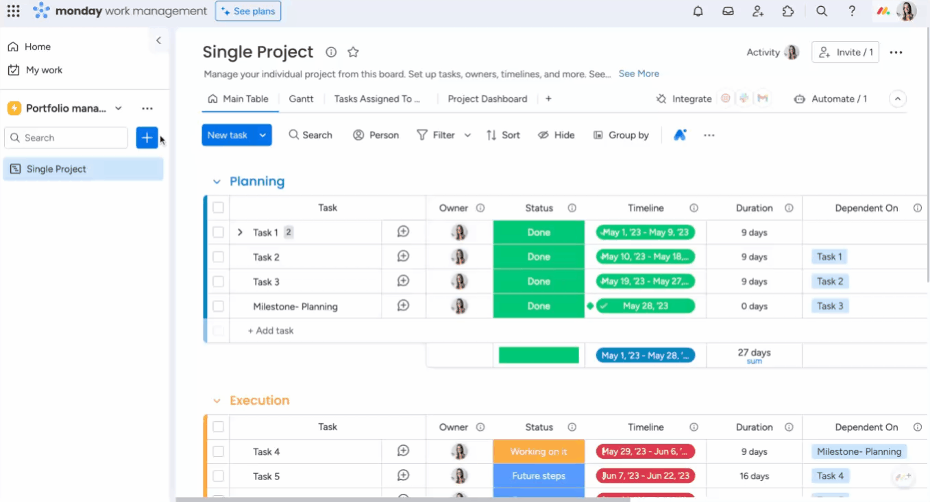Collapse the Execution group chevron

click(x=217, y=401)
